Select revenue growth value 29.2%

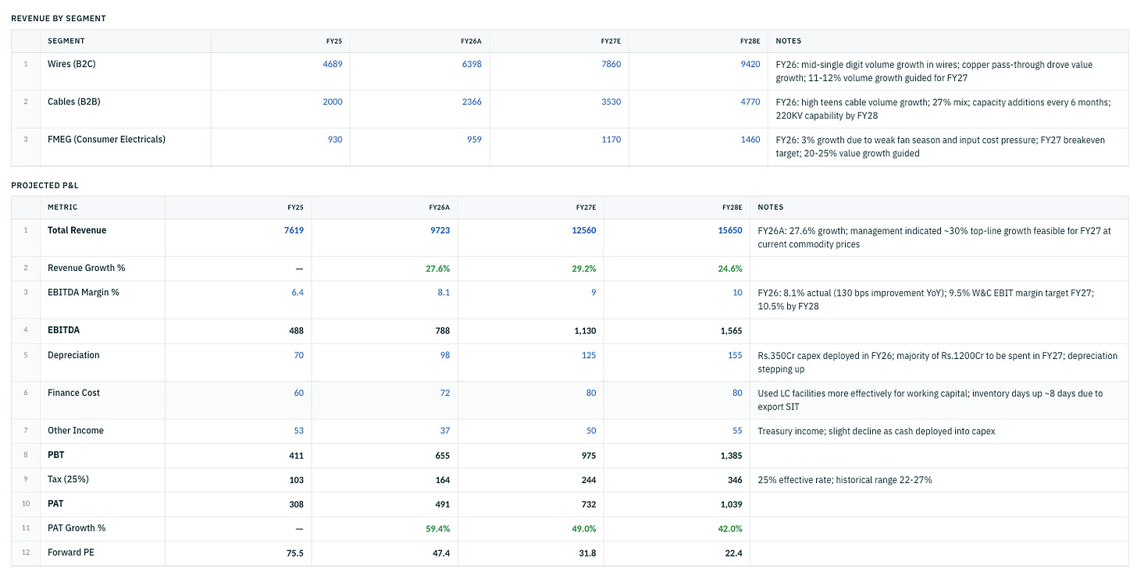tap(583, 268)
